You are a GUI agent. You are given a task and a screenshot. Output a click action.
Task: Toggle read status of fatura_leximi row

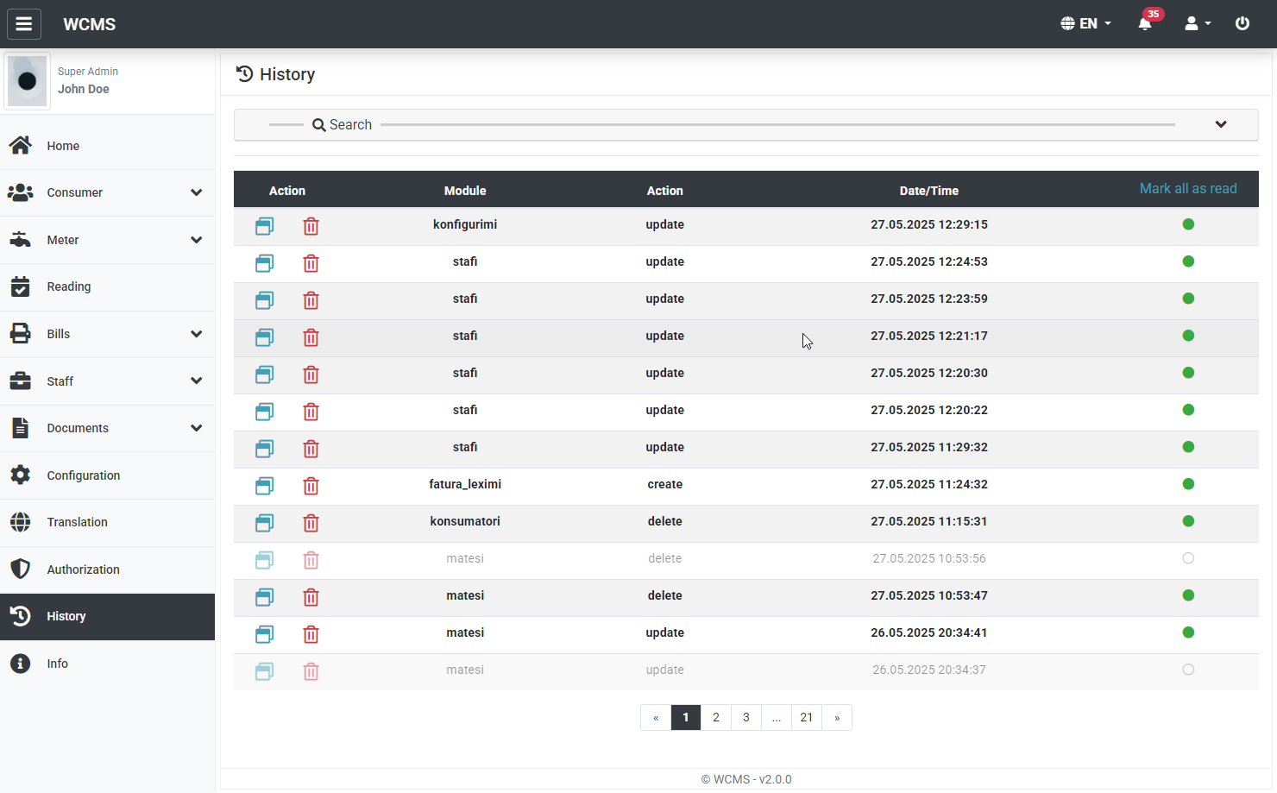tap(1188, 484)
